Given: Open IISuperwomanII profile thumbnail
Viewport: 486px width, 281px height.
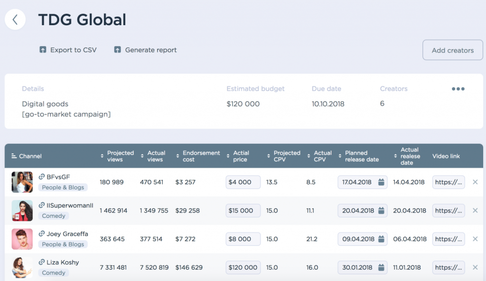Looking at the screenshot, I should (22, 211).
